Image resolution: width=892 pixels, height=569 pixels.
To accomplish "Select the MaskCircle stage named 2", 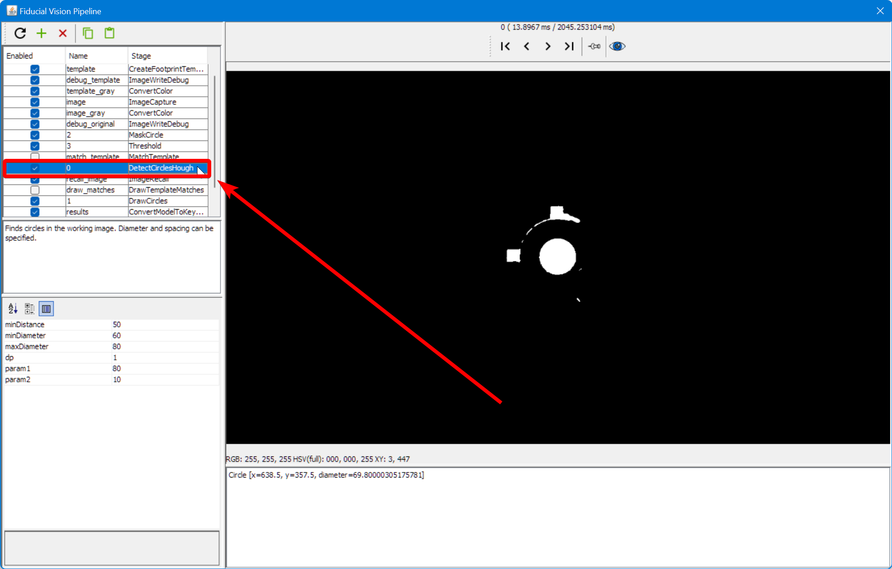I will click(x=146, y=135).
